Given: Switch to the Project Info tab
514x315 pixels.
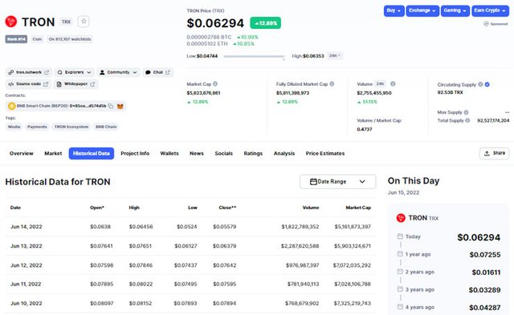Looking at the screenshot, I should (135, 153).
